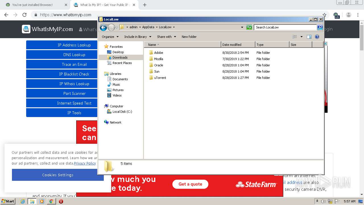Close the What Is My IP tab
This screenshot has width=364, height=205.
pos(134,5)
